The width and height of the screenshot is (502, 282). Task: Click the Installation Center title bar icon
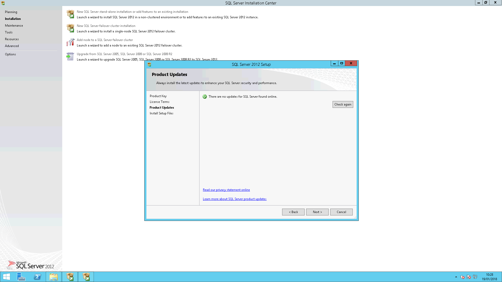[x=3, y=3]
